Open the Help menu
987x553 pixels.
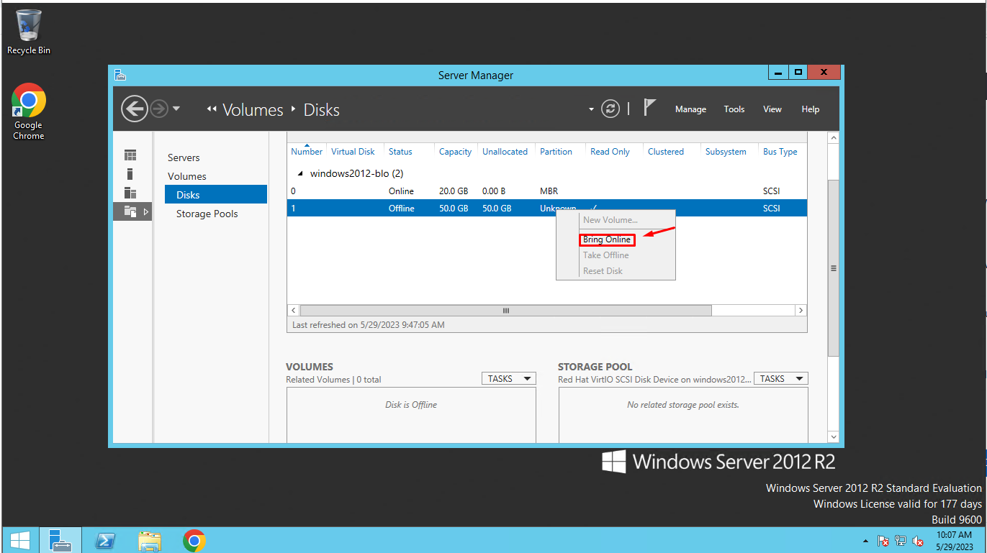(x=811, y=109)
